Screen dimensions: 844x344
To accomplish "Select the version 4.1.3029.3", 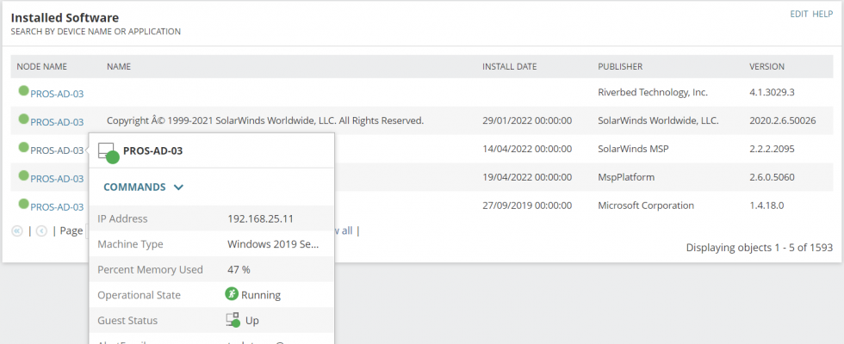I will click(772, 93).
